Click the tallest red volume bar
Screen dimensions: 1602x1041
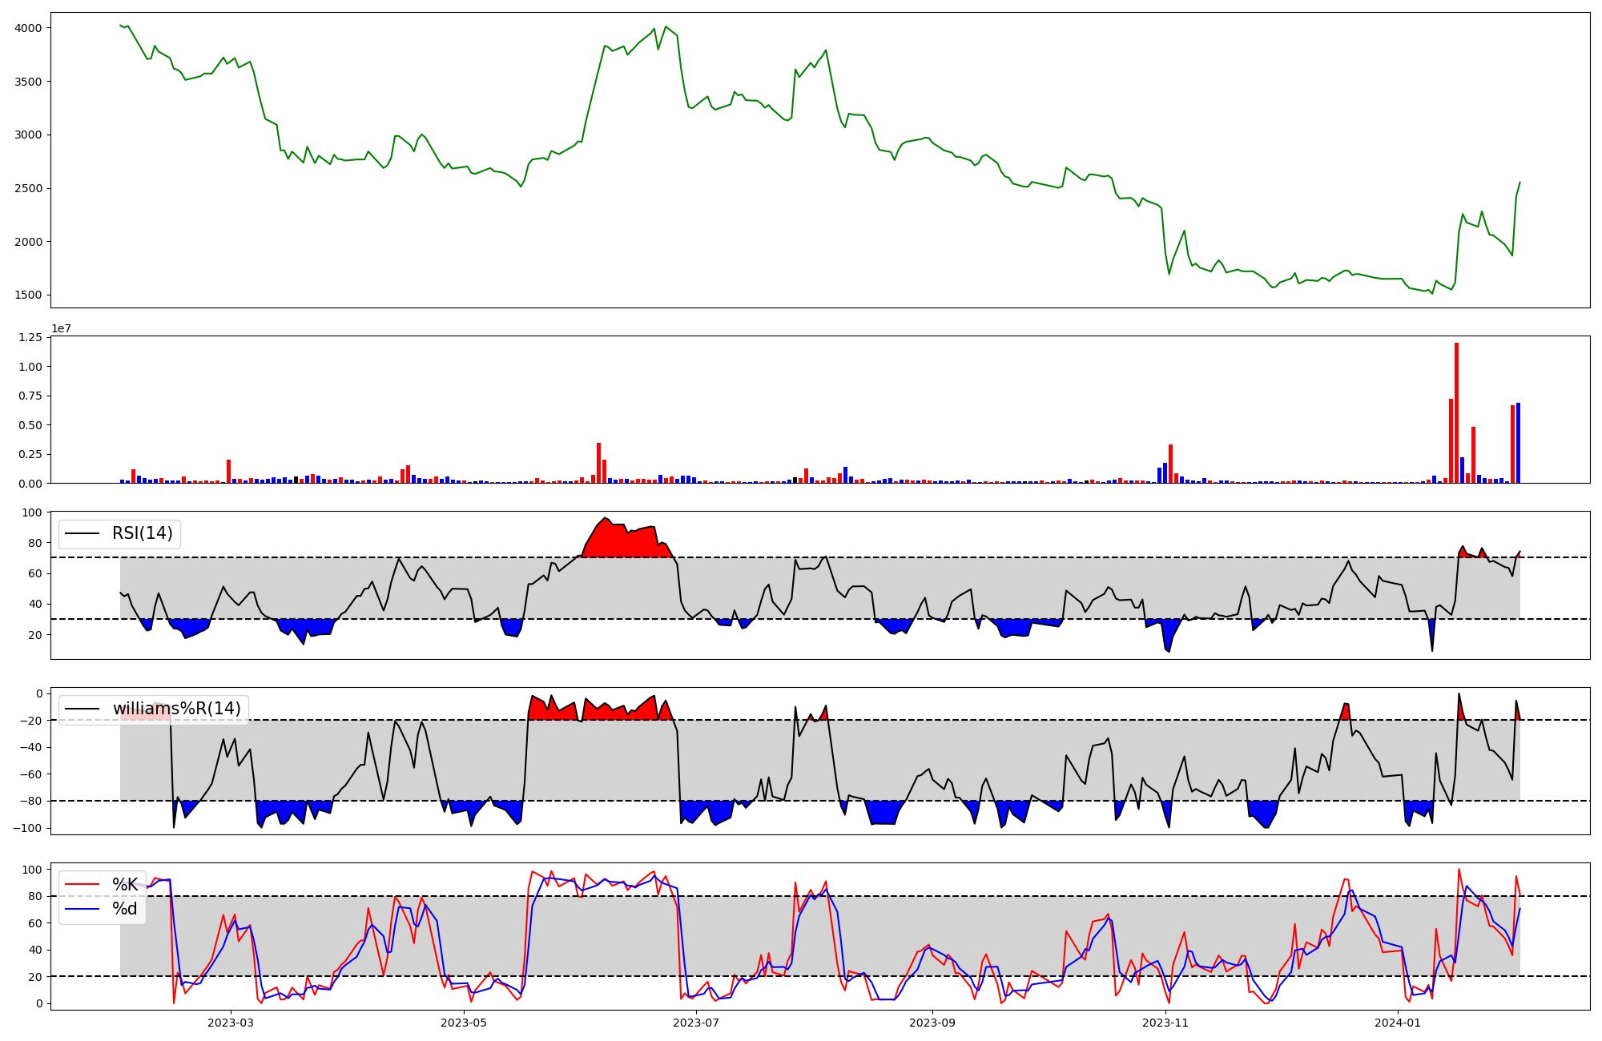(1456, 412)
